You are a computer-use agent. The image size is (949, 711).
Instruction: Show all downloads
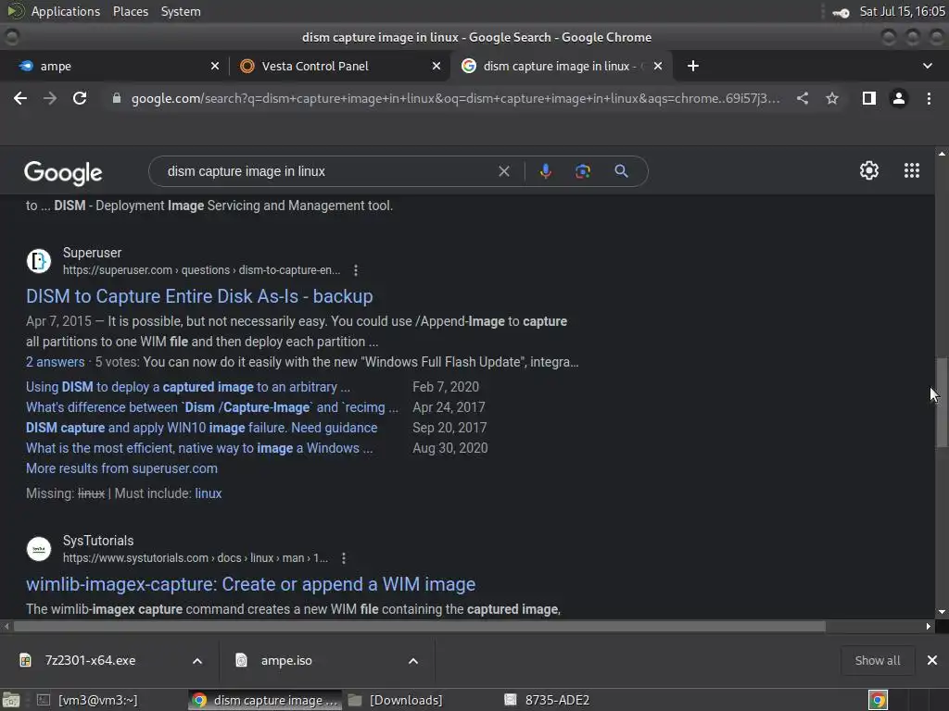(877, 661)
